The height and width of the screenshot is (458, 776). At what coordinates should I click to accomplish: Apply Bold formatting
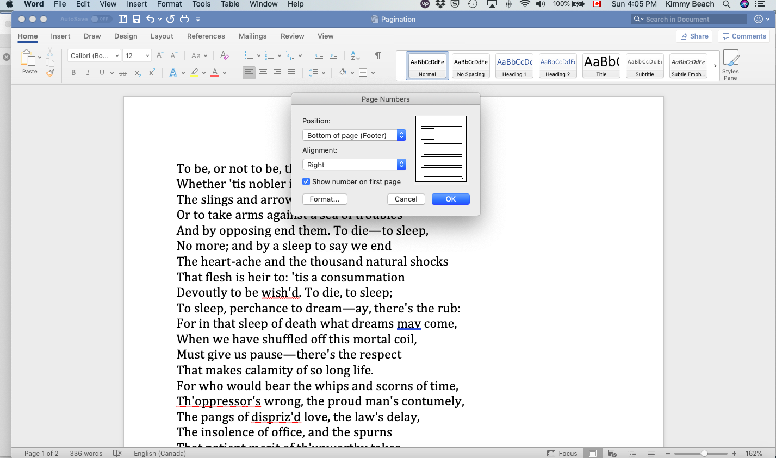[x=73, y=72]
